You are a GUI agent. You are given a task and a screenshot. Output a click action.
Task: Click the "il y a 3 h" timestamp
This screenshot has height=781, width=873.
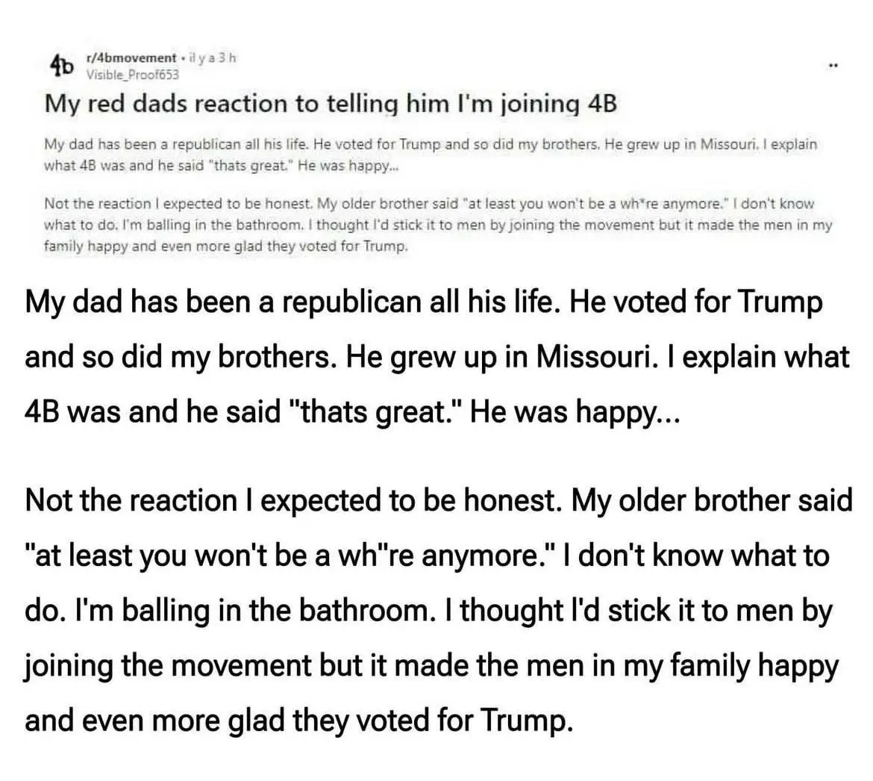point(213,58)
